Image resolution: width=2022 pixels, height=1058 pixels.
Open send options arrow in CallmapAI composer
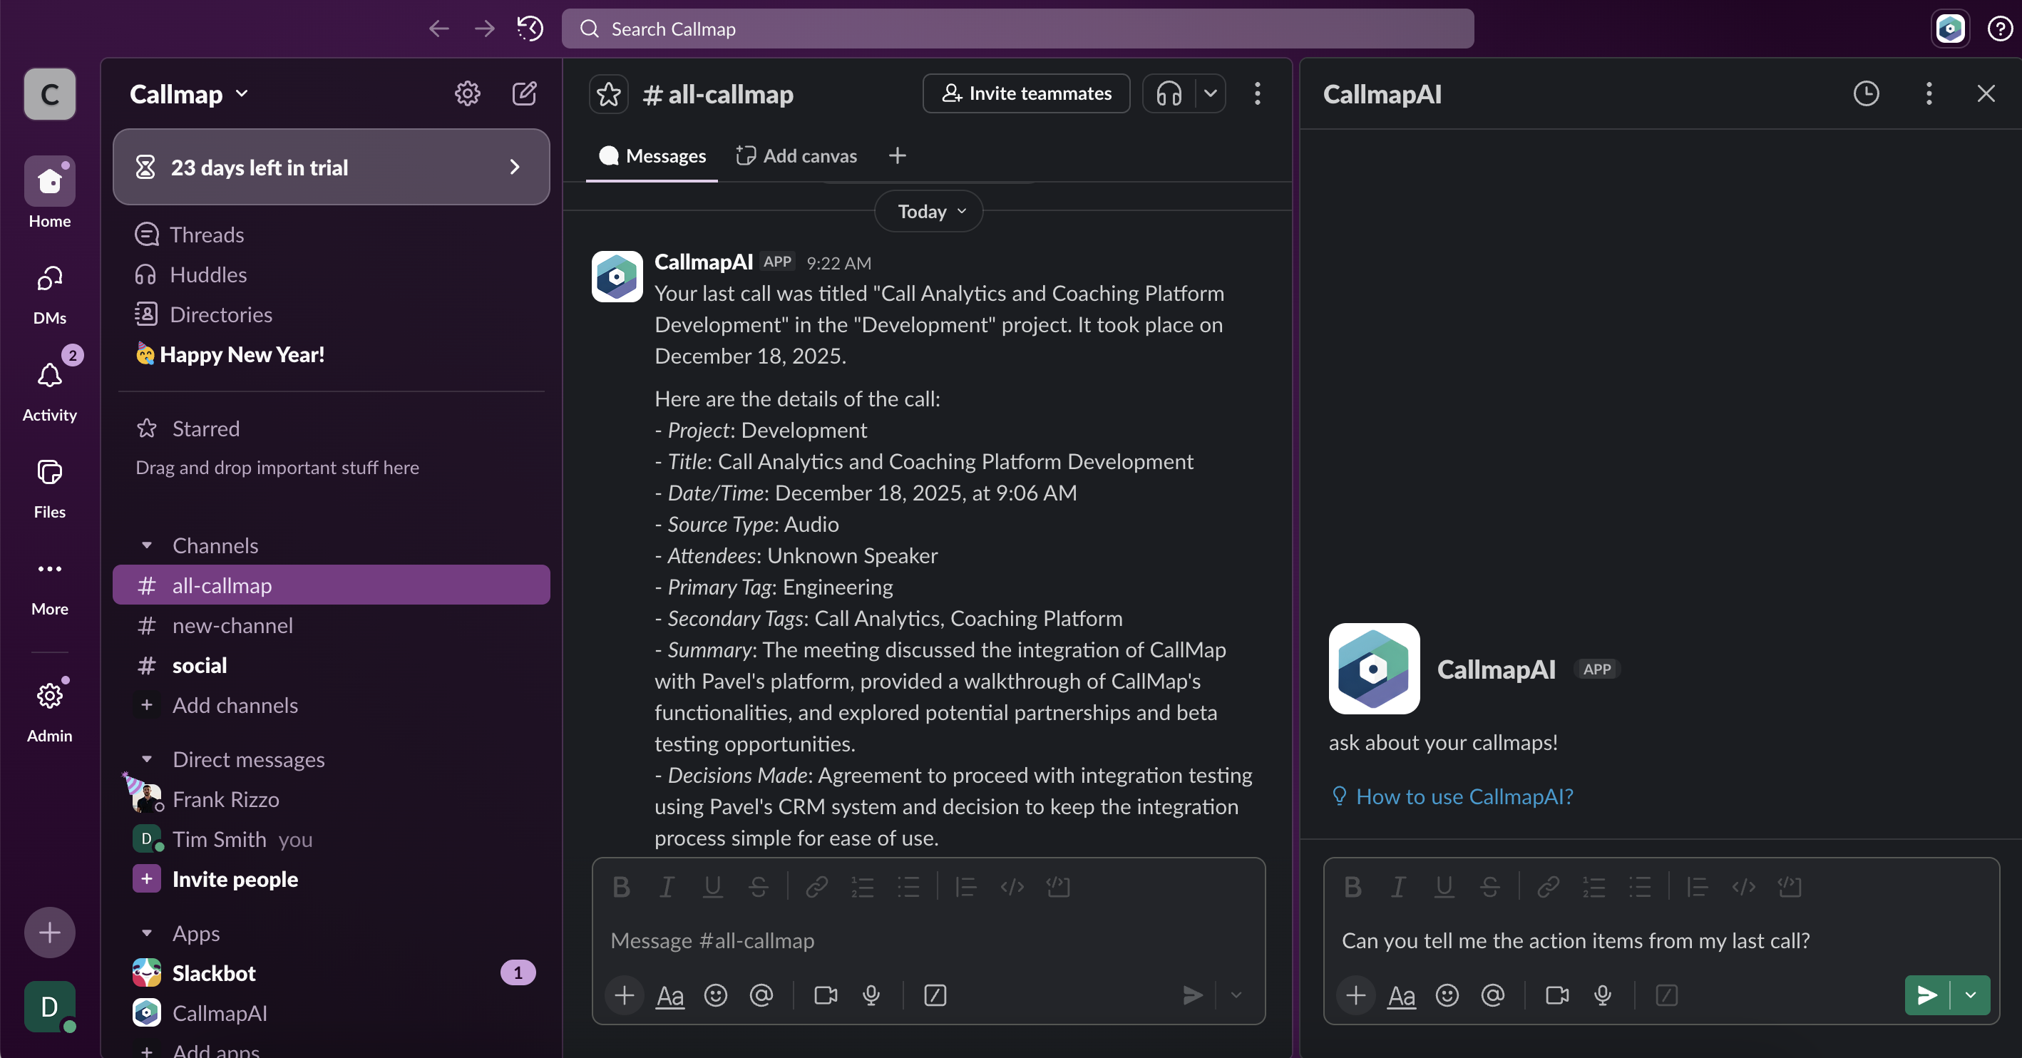[1970, 995]
